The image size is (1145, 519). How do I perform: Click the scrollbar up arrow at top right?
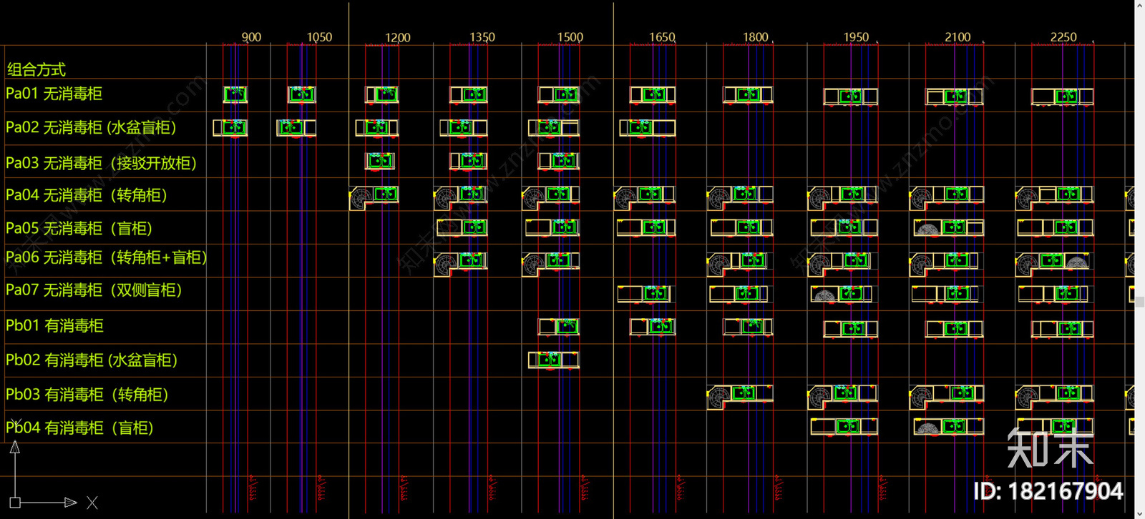(x=1139, y=6)
